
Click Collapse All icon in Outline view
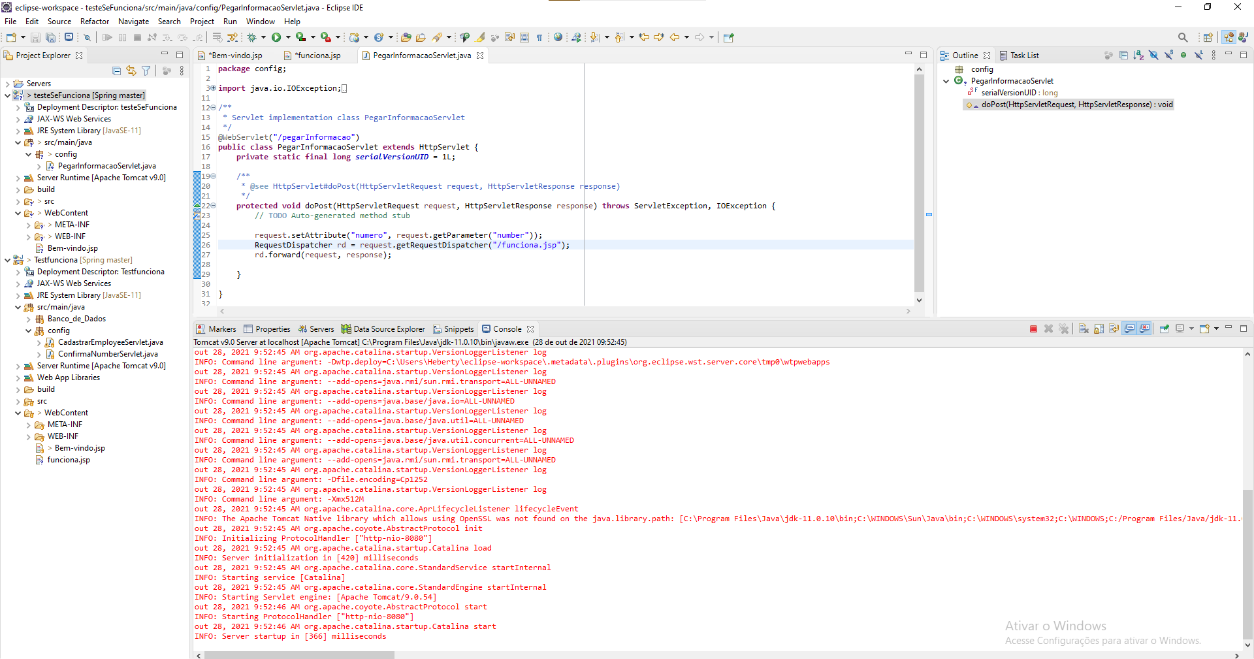tap(1123, 56)
